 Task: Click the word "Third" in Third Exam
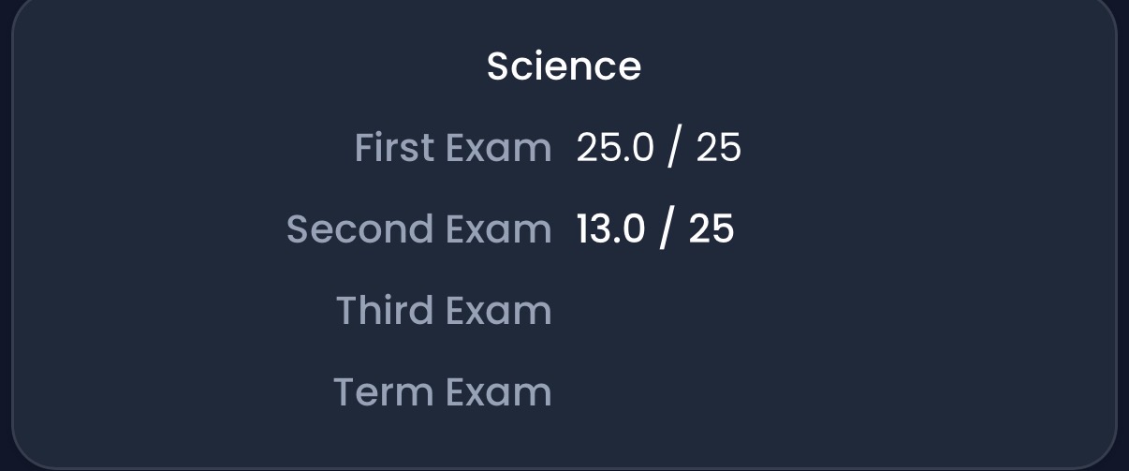[386, 311]
